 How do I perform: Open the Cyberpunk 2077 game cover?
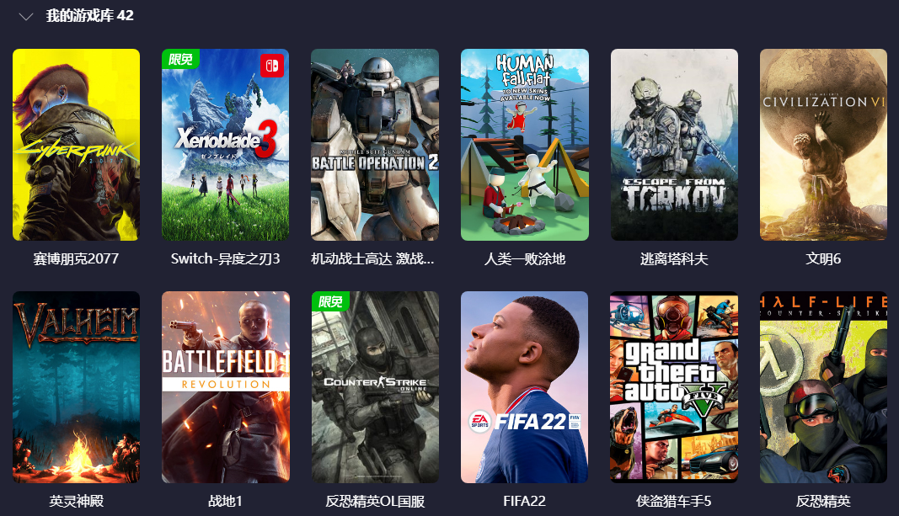click(77, 144)
